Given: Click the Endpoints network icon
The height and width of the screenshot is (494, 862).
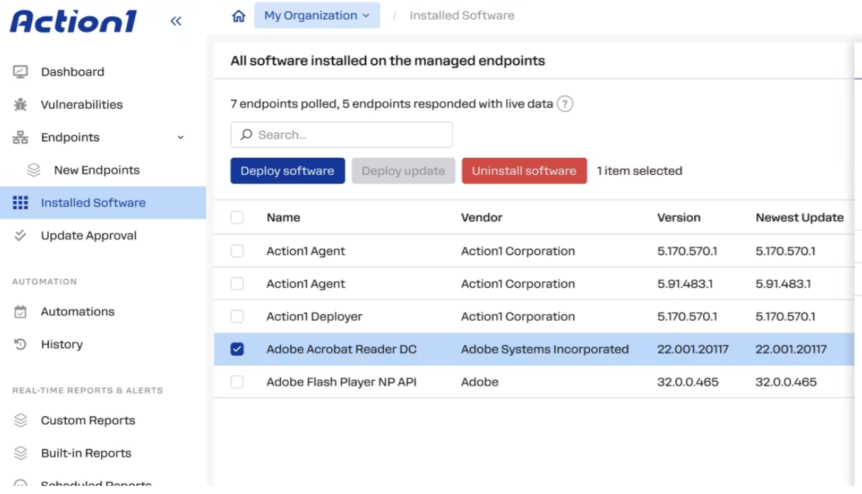Looking at the screenshot, I should point(20,138).
